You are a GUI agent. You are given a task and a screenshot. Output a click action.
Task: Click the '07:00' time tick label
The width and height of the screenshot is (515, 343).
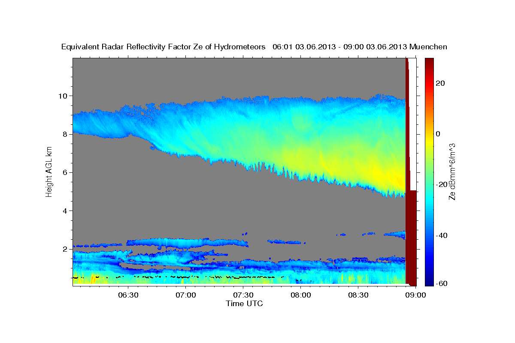[186, 295]
